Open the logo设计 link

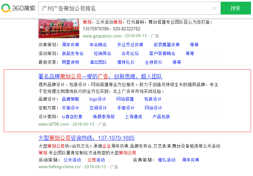click(x=97, y=99)
